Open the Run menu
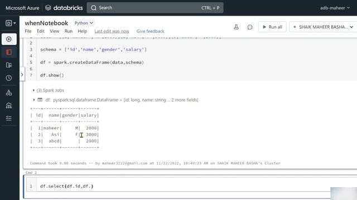 coord(68,31)
